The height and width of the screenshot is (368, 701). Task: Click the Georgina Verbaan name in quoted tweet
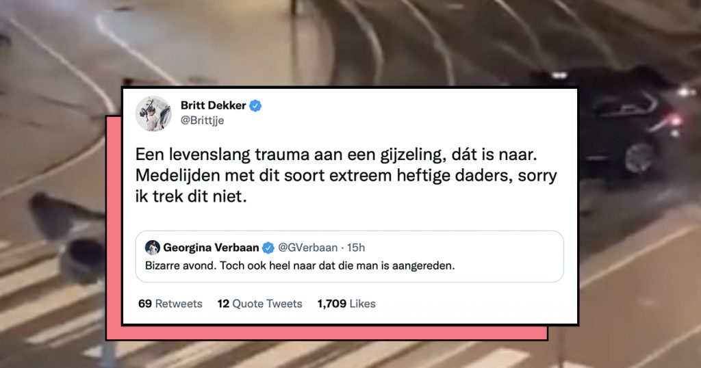point(211,248)
